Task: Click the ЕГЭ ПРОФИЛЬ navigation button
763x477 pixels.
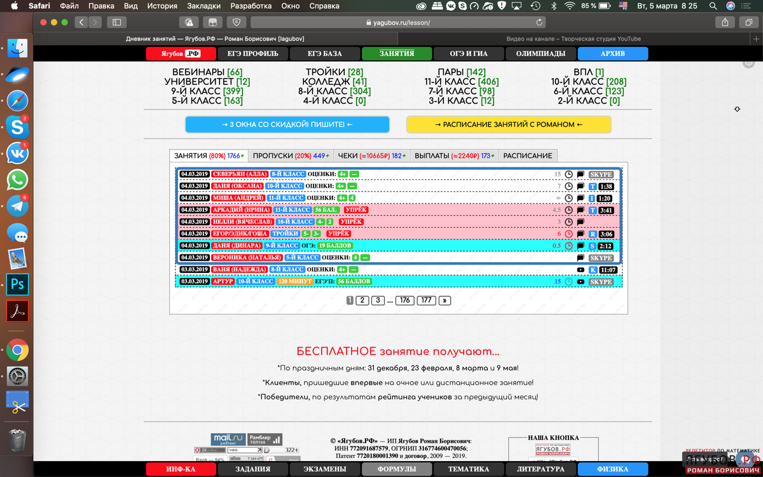Action: click(252, 53)
